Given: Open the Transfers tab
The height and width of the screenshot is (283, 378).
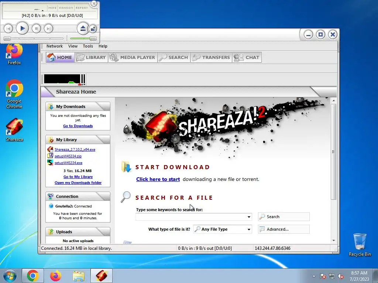Looking at the screenshot, I should [211, 57].
